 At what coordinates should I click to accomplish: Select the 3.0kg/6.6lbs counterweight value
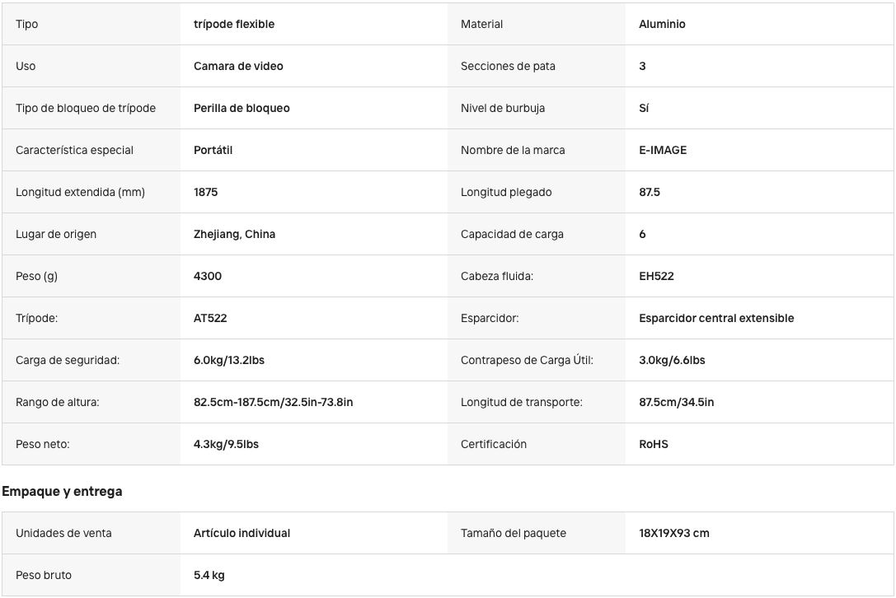672,361
